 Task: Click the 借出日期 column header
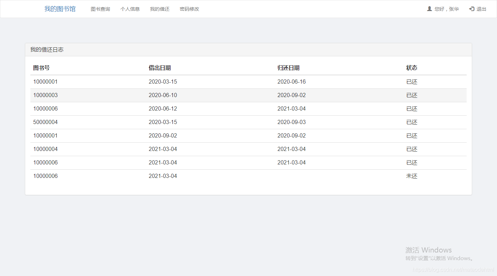[x=160, y=68]
